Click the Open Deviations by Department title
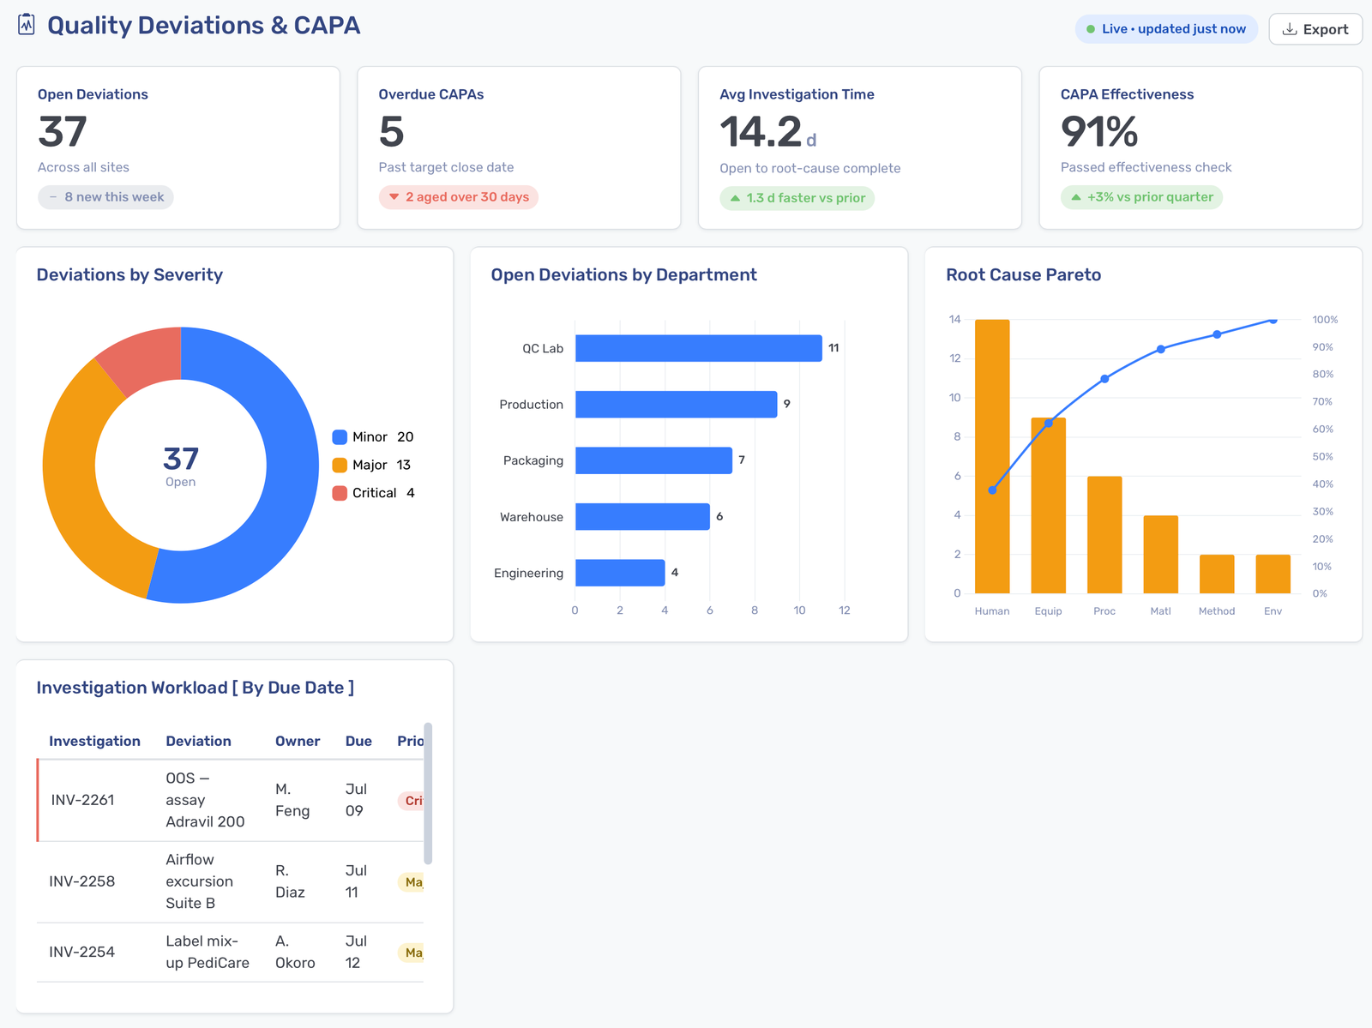The image size is (1372, 1028). pos(623,275)
